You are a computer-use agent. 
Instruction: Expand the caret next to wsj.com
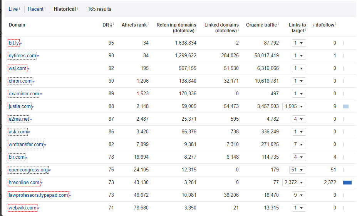pos(28,69)
